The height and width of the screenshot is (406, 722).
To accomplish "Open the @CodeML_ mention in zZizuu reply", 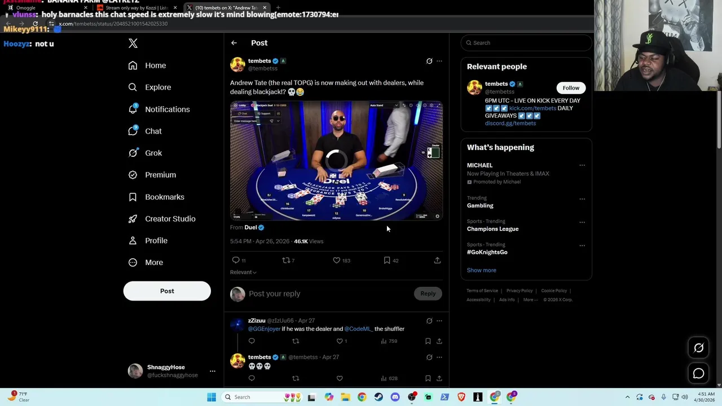I will [x=358, y=329].
